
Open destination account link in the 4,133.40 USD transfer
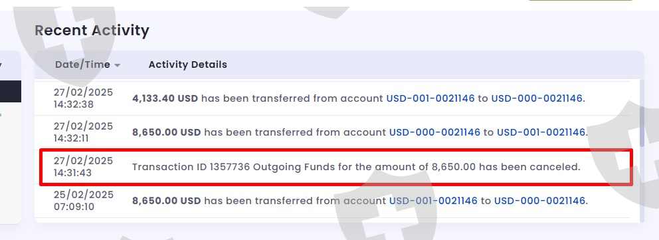(x=537, y=98)
